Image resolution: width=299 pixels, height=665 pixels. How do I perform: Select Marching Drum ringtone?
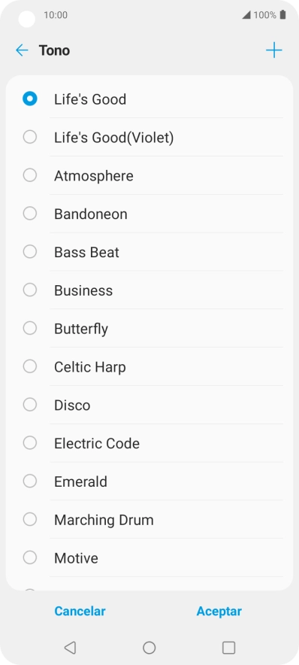(x=149, y=520)
